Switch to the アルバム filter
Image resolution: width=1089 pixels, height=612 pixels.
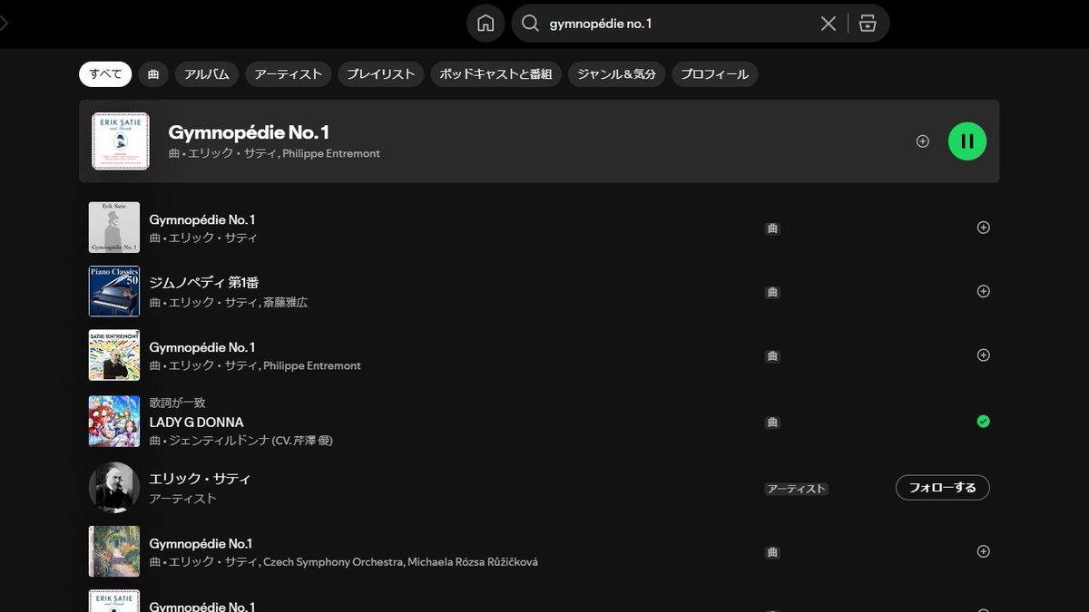[207, 74]
